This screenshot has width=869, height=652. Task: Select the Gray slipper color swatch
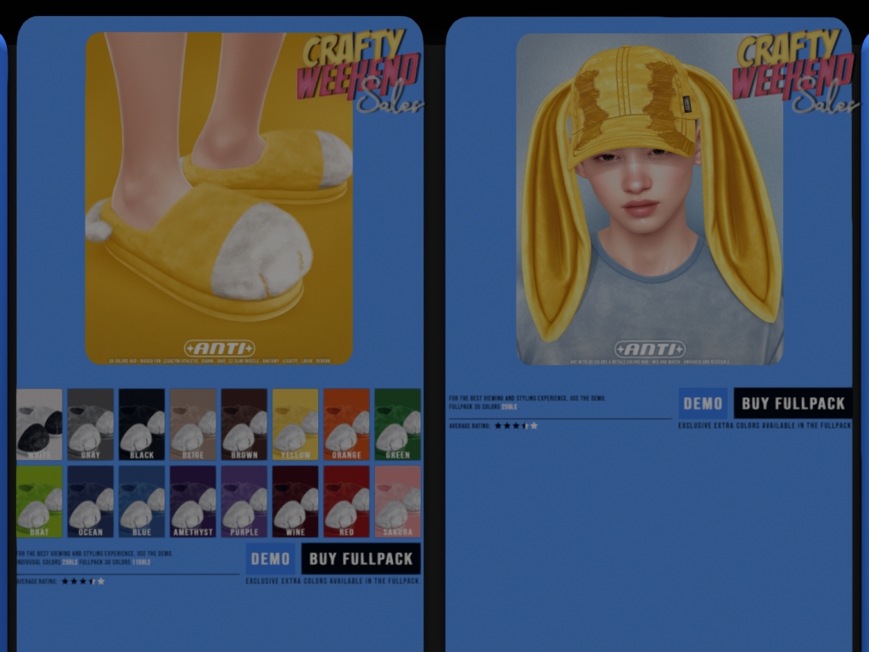(x=90, y=424)
